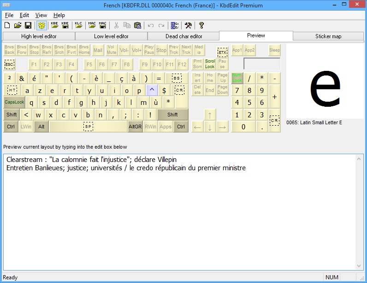Open KBE file using toolbar icon
The height and width of the screenshot is (283, 367).
54,25
